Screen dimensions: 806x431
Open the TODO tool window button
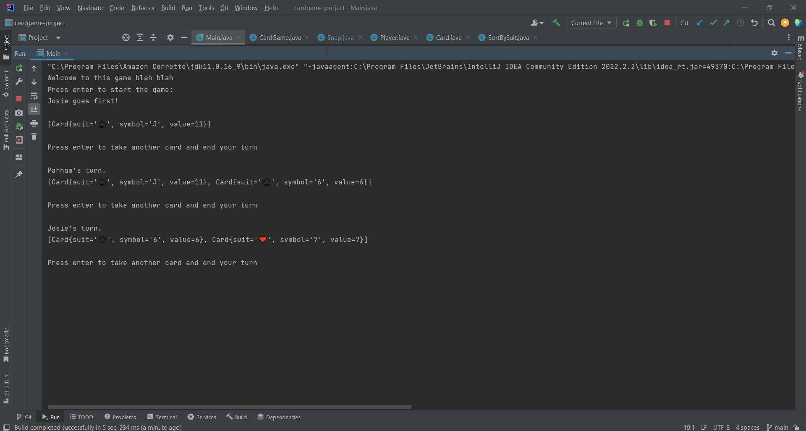pyautogui.click(x=81, y=417)
